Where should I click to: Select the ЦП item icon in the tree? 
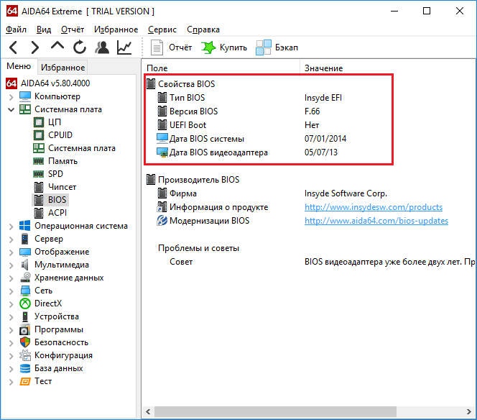[x=39, y=122]
